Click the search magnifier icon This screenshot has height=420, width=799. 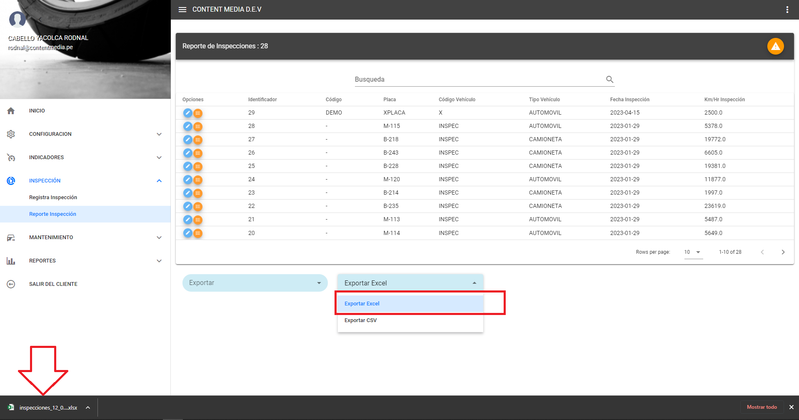coord(609,79)
